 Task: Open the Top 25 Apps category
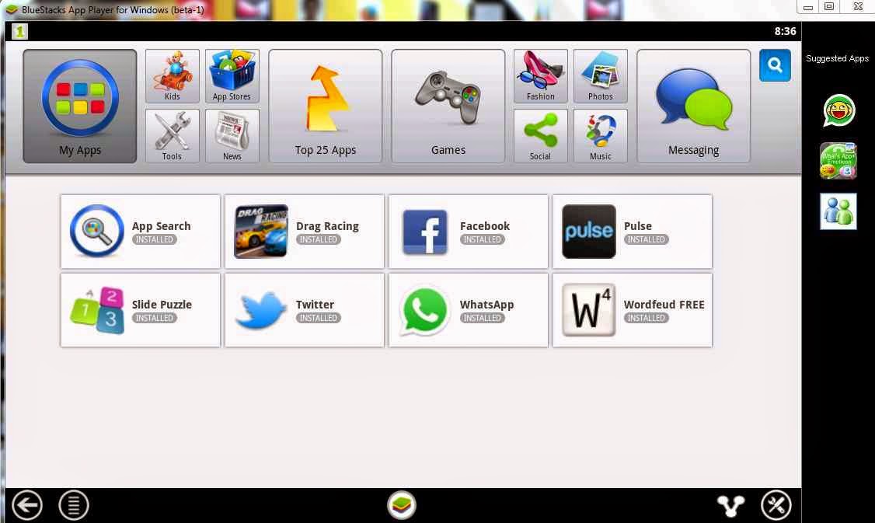[326, 106]
